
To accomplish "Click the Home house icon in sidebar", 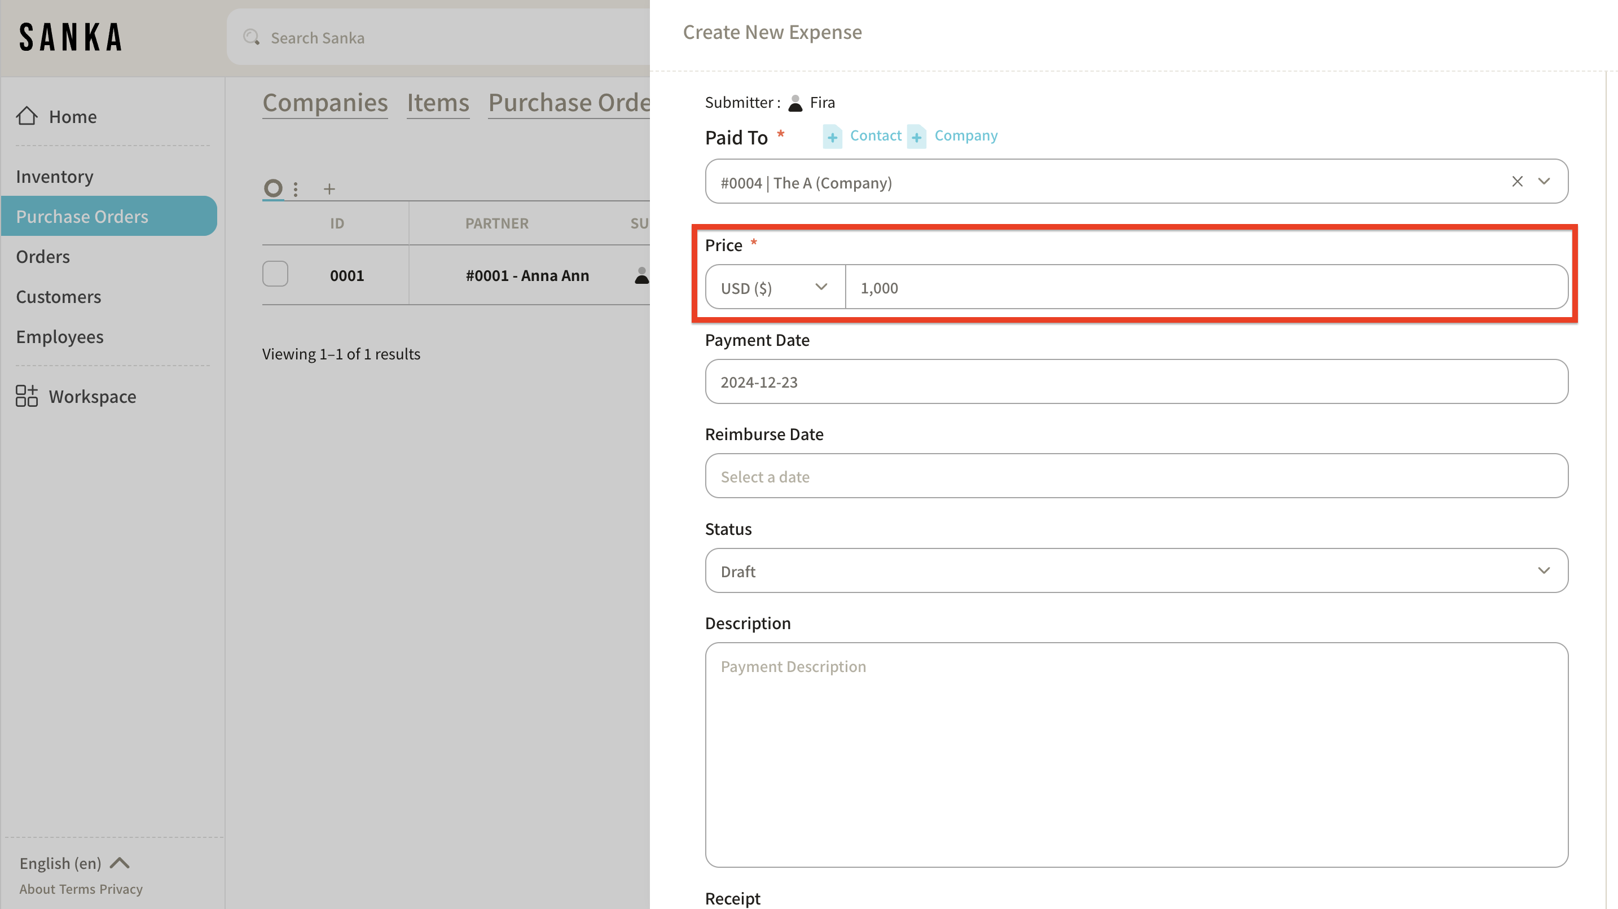I will 27,116.
